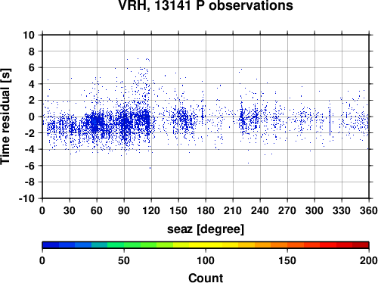The width and height of the screenshot is (378, 283).
Task: Click the y-axis tick label '-10'
Action: (26, 198)
